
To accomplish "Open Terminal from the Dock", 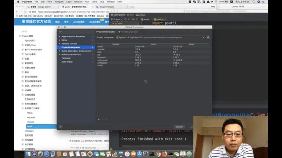I will pyautogui.click(x=152, y=154).
